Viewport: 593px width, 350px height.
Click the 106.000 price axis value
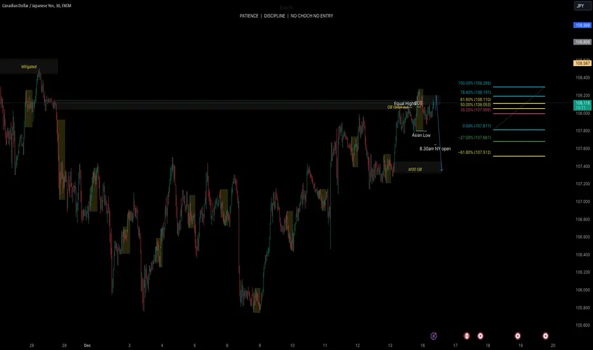582,290
